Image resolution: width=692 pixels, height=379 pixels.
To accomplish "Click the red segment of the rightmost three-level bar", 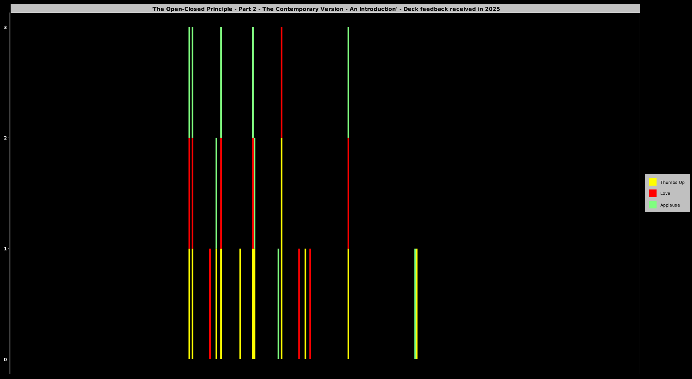I will click(x=348, y=193).
